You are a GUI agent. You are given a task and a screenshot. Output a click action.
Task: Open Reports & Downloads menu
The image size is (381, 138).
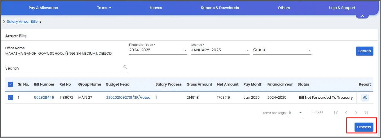point(220,8)
